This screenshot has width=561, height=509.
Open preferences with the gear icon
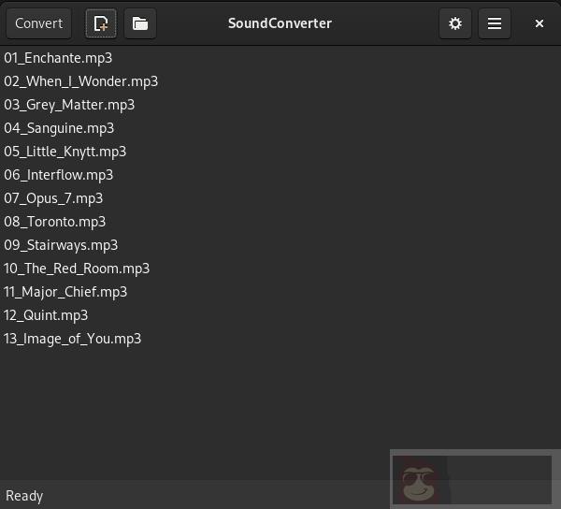(x=455, y=23)
